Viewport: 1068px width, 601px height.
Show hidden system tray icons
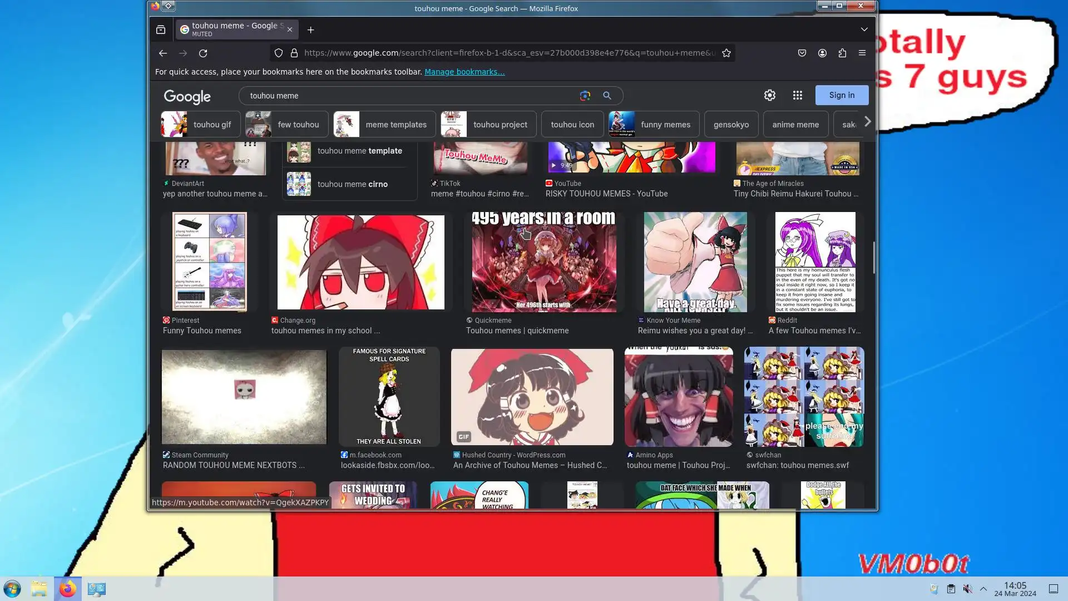[x=983, y=589]
